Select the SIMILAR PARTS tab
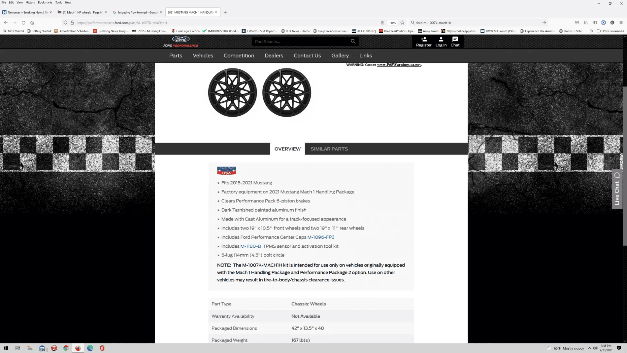 (329, 149)
